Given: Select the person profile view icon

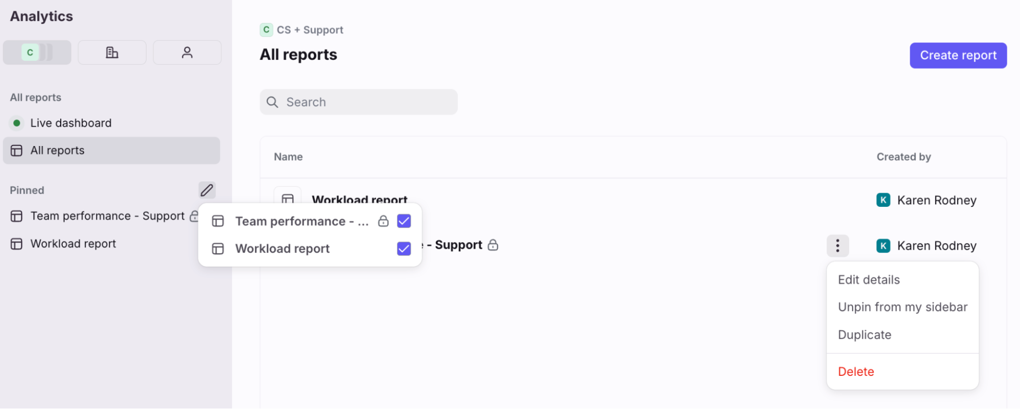Looking at the screenshot, I should pos(187,53).
